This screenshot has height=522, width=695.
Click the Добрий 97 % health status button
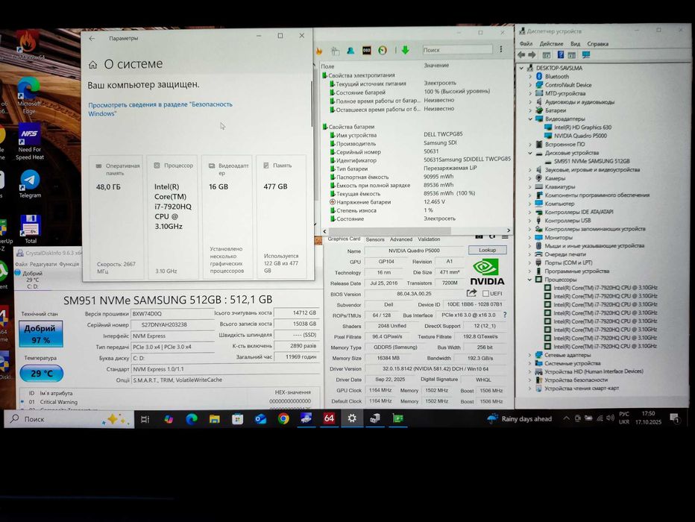coord(40,333)
